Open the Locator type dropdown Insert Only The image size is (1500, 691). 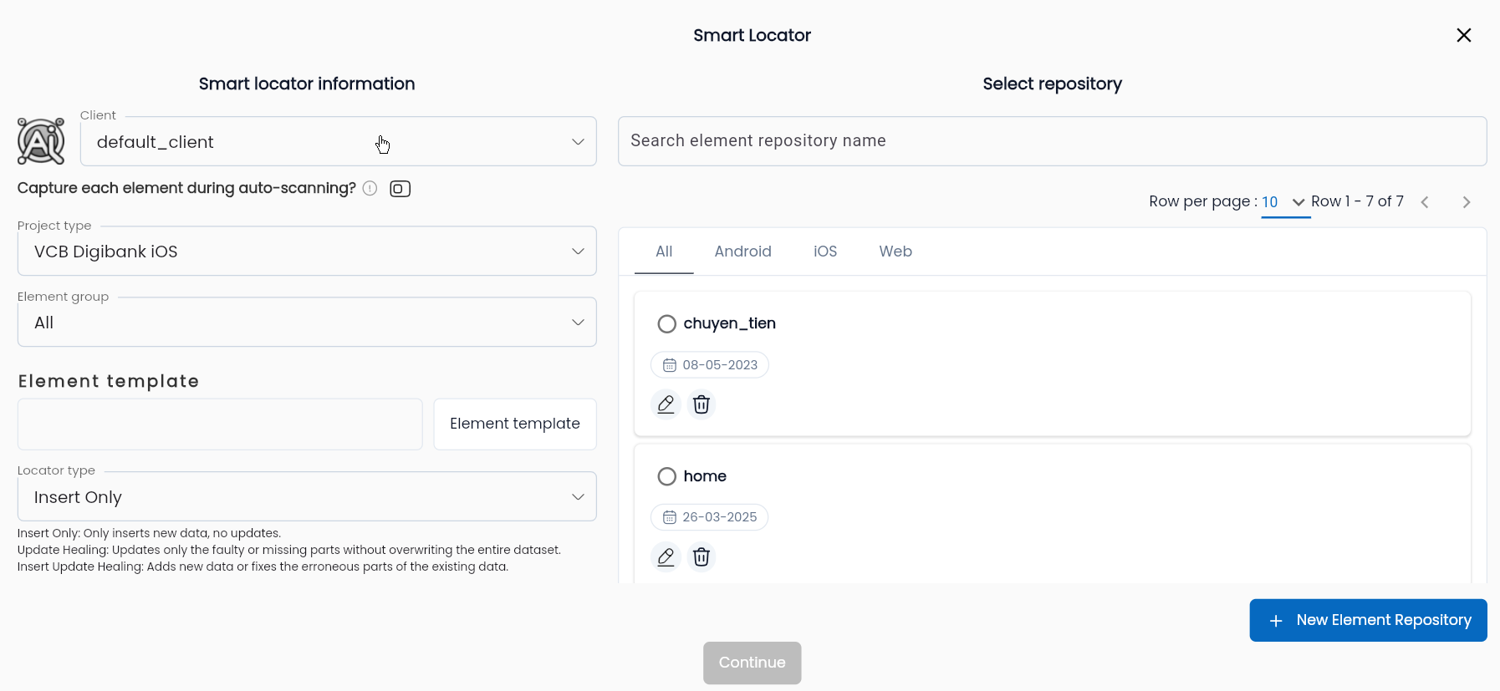(x=307, y=496)
